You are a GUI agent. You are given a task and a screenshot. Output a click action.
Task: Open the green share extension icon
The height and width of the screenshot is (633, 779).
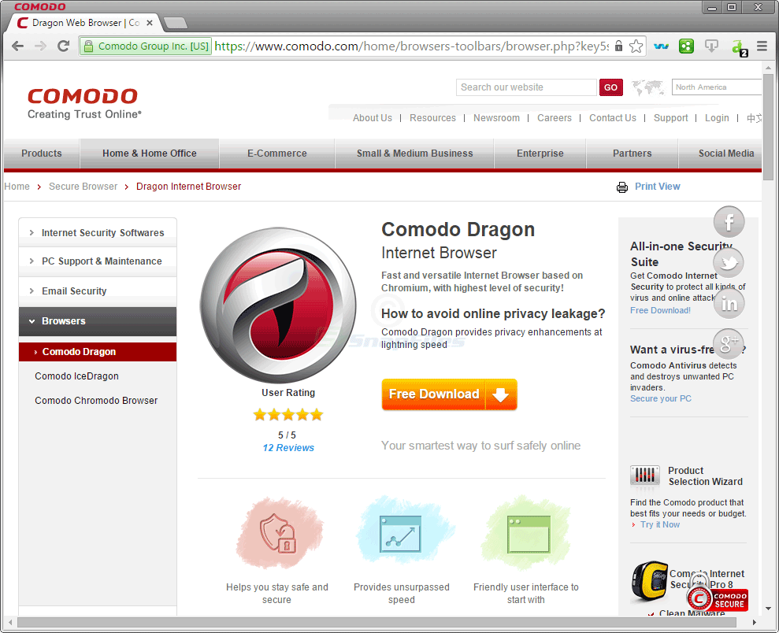pyautogui.click(x=686, y=46)
